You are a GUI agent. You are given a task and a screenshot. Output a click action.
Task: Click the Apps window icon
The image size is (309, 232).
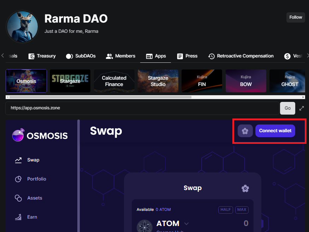(x=149, y=56)
